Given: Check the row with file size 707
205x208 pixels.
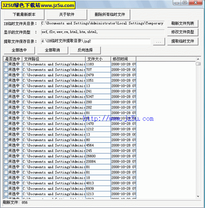Looking at the screenshot, I should 6,69.
